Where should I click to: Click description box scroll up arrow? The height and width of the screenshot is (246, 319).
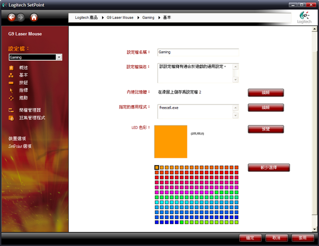235,67
